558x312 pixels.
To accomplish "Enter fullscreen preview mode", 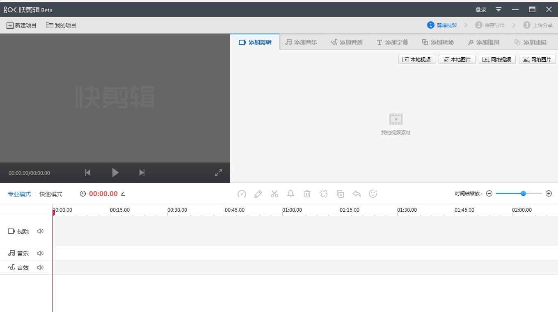I will click(x=218, y=172).
